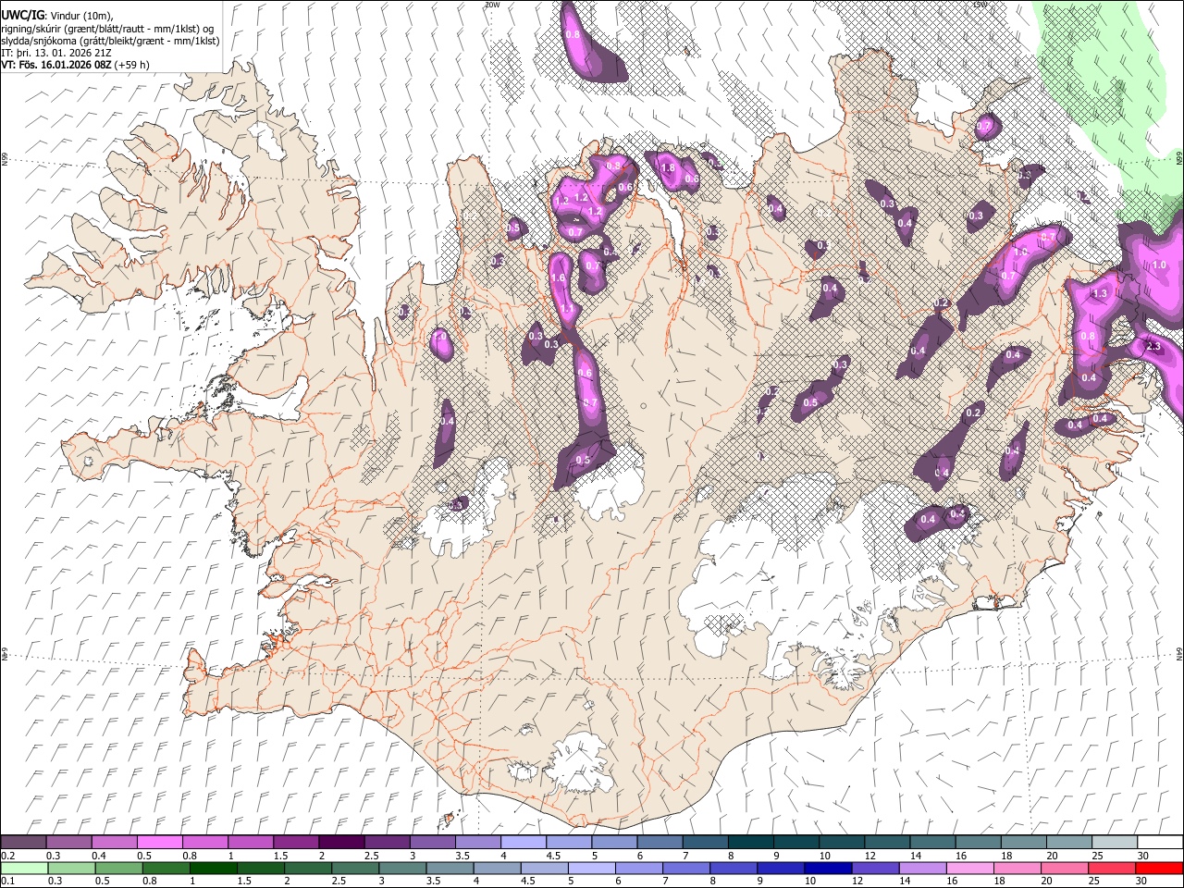The width and height of the screenshot is (1184, 888).
Task: Pick the pale lavender 4 snow legend swatch
Action: [x=523, y=842]
